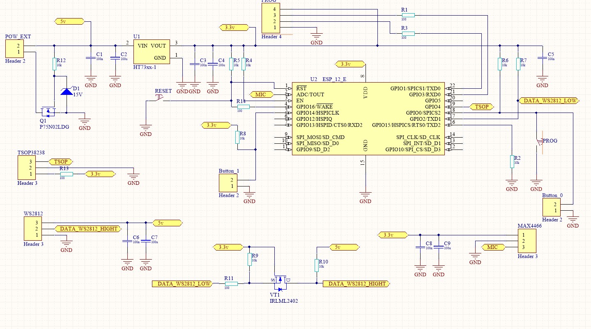The height and width of the screenshot is (329, 591).
Task: Click the DATA_WS2812_HIGHT port after R10
Action: [356, 284]
